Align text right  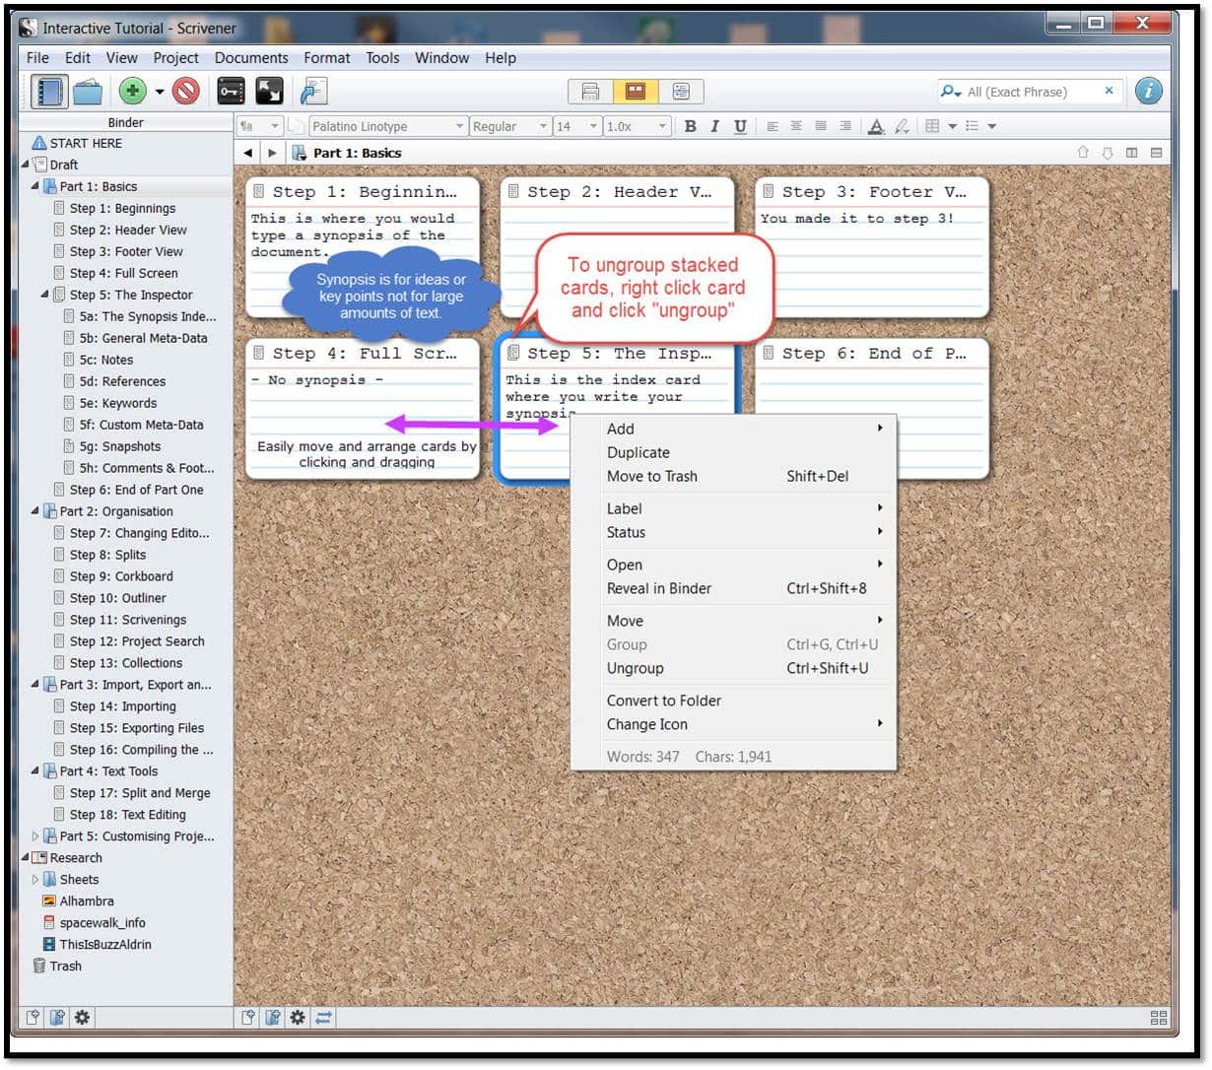click(x=844, y=126)
